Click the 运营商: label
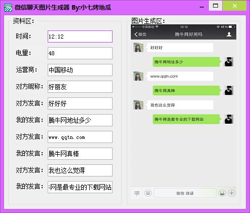This screenshot has width=250, height=213. [x=26, y=69]
